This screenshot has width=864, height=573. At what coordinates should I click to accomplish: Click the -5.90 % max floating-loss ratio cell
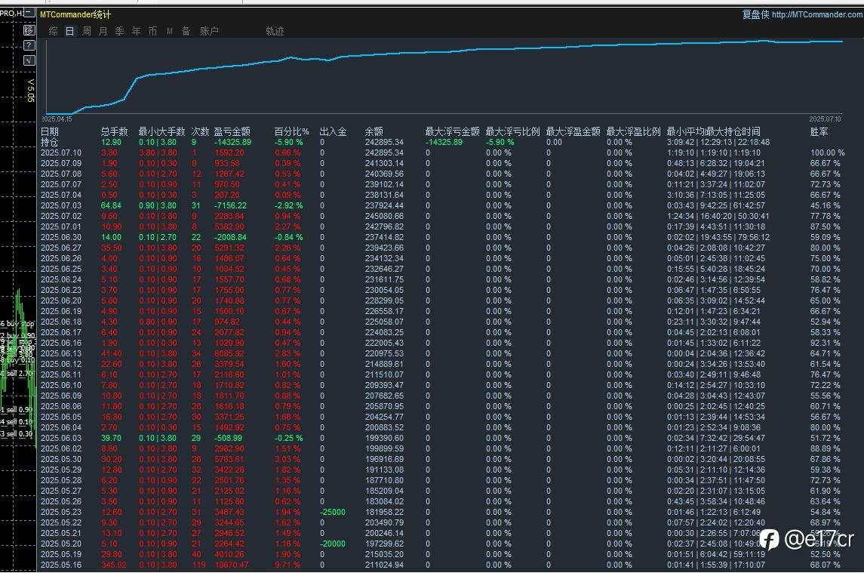[500, 142]
